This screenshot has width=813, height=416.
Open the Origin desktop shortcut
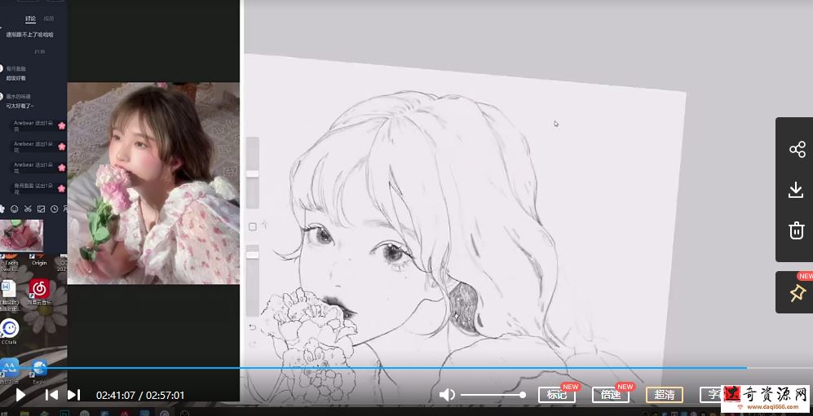(39, 259)
